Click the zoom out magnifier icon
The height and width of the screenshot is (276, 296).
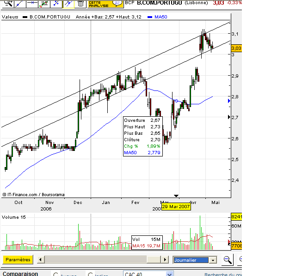tap(227, 260)
